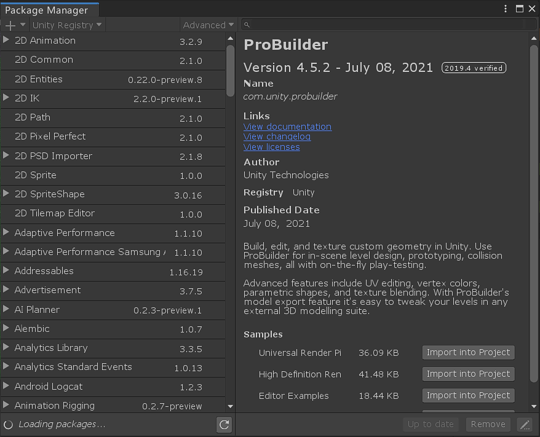Expand the Adaptive Performance 1.1.10 row arrow
Viewport: 540px width, 437px height.
pos(6,232)
